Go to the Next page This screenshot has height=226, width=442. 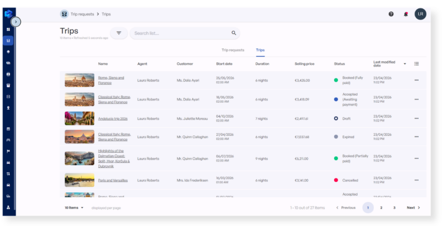pos(414,208)
